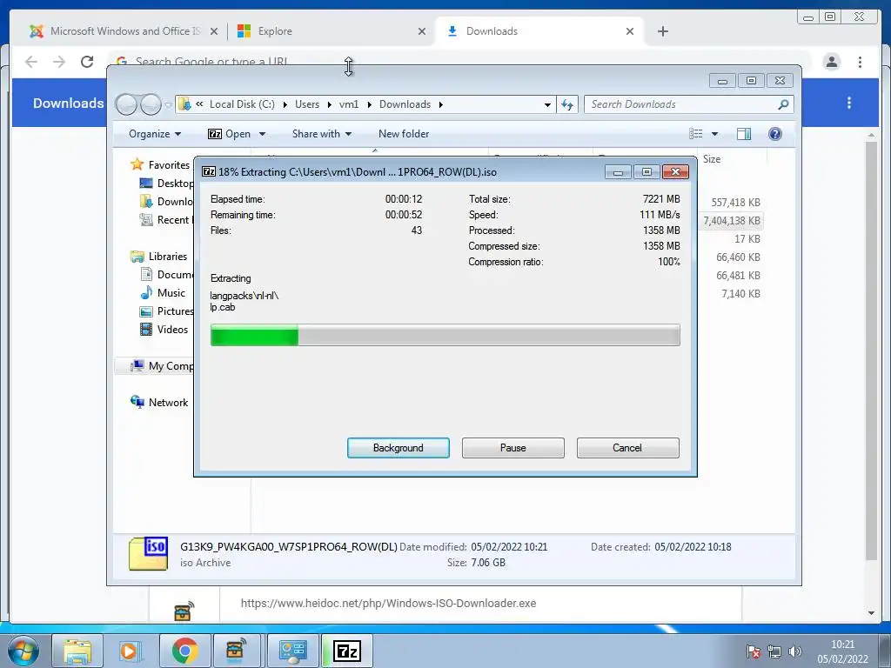The image size is (891, 668).
Task: Pause the extraction
Action: click(512, 448)
